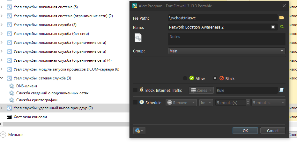Click the Rule input field
Image resolution: width=297 pixels, height=142 pixels.
pos(247,90)
